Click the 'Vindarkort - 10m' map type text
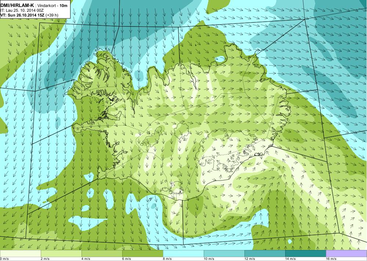The image size is (367, 261). [51, 6]
